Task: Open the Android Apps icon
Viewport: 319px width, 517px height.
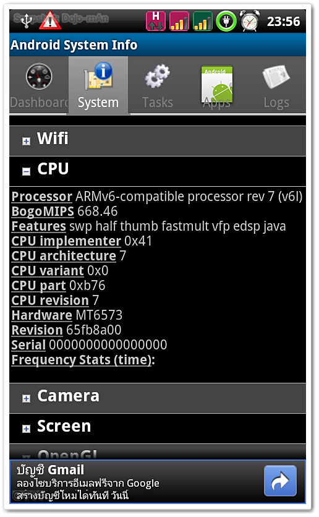Action: (217, 84)
